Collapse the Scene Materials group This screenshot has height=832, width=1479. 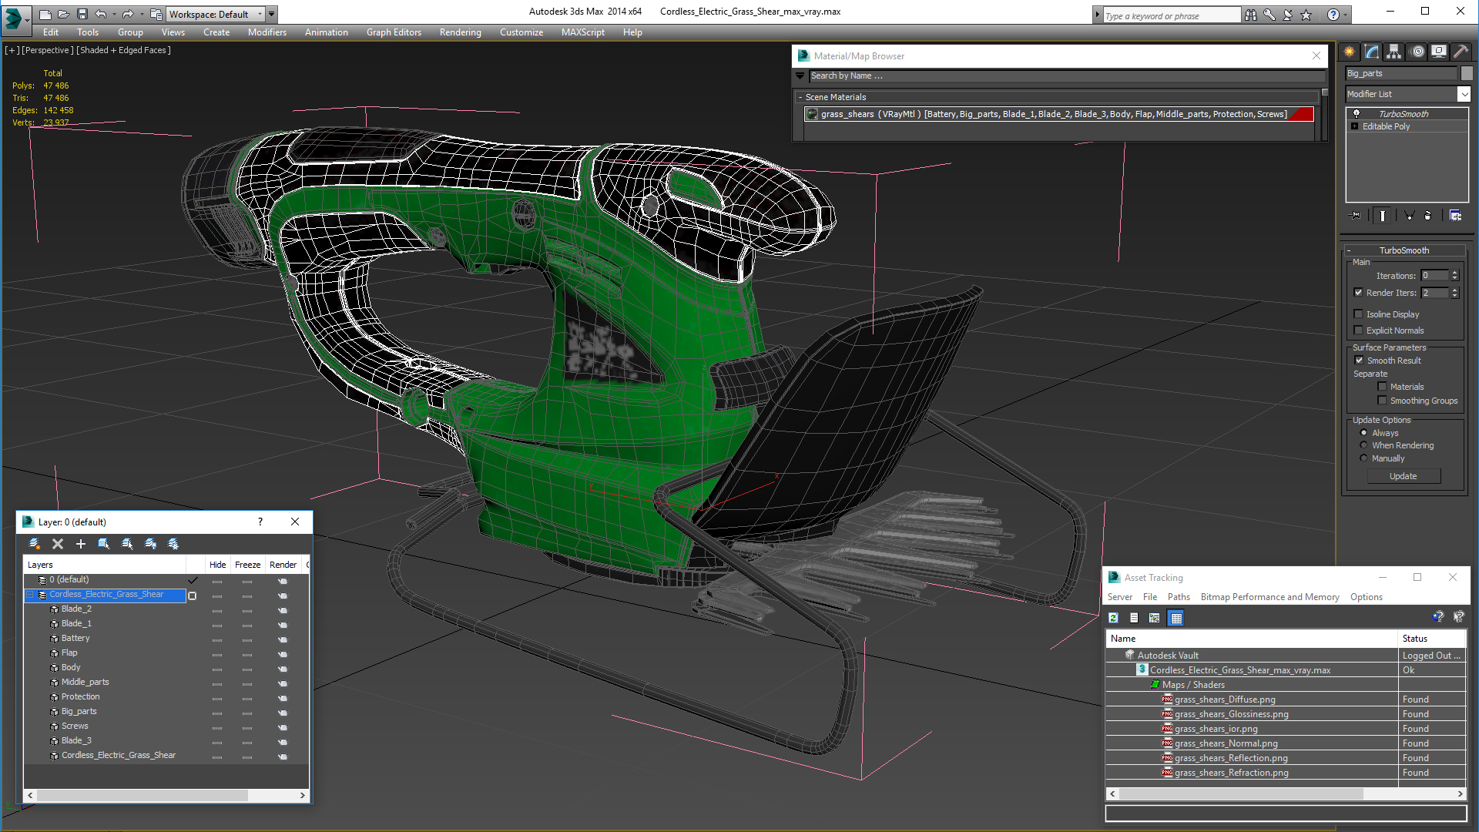click(x=800, y=97)
